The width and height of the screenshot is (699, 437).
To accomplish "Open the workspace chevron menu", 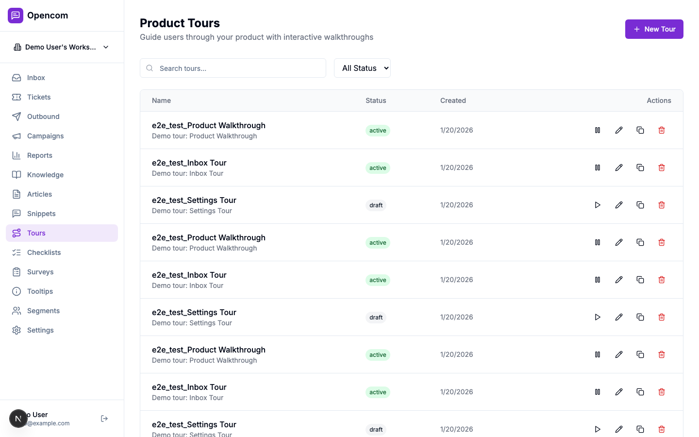I will coord(106,47).
